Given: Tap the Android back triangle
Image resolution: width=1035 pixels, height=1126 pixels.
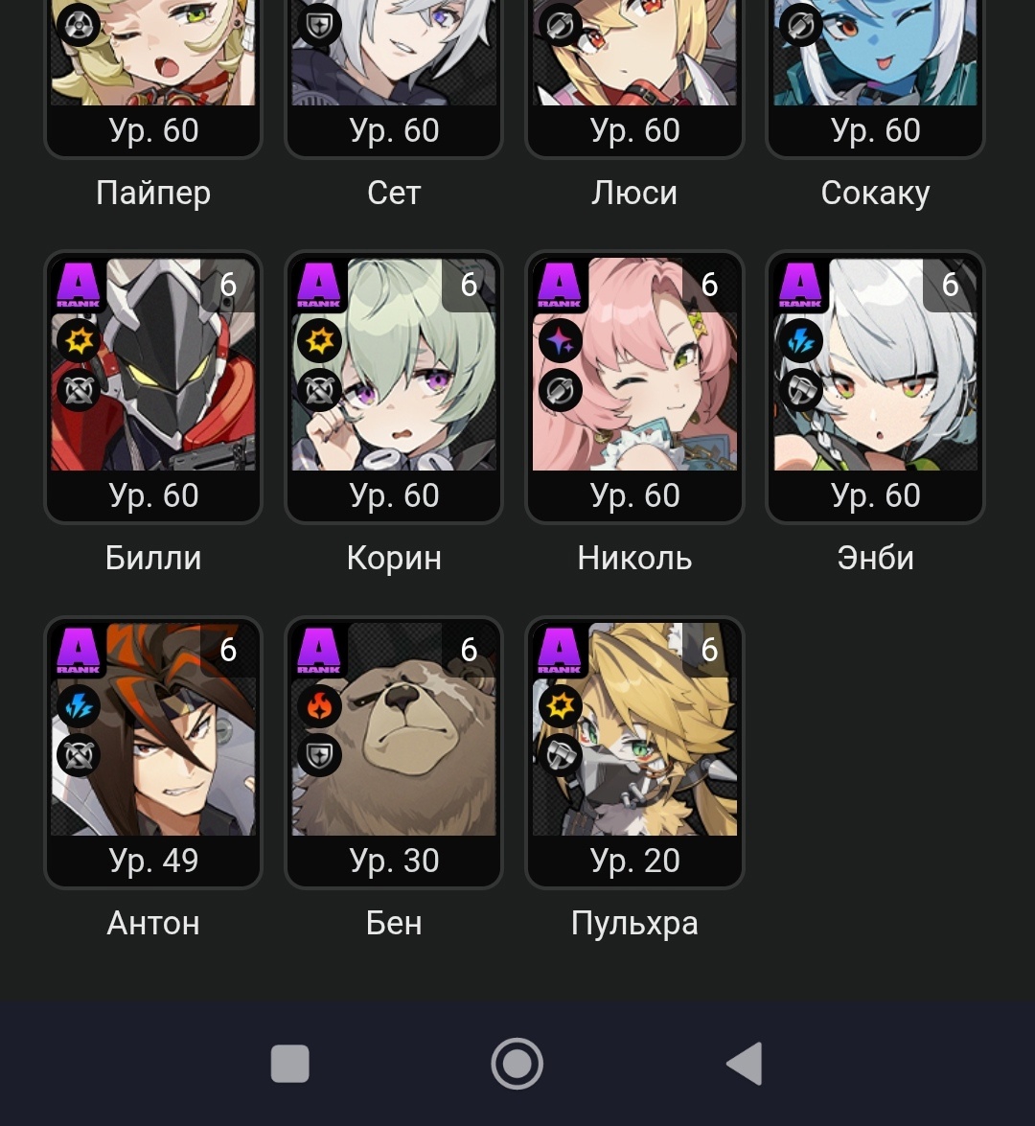Looking at the screenshot, I should pyautogui.click(x=745, y=1064).
